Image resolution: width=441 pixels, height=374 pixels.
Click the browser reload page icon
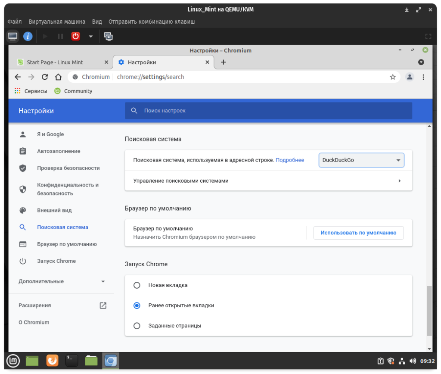point(44,77)
